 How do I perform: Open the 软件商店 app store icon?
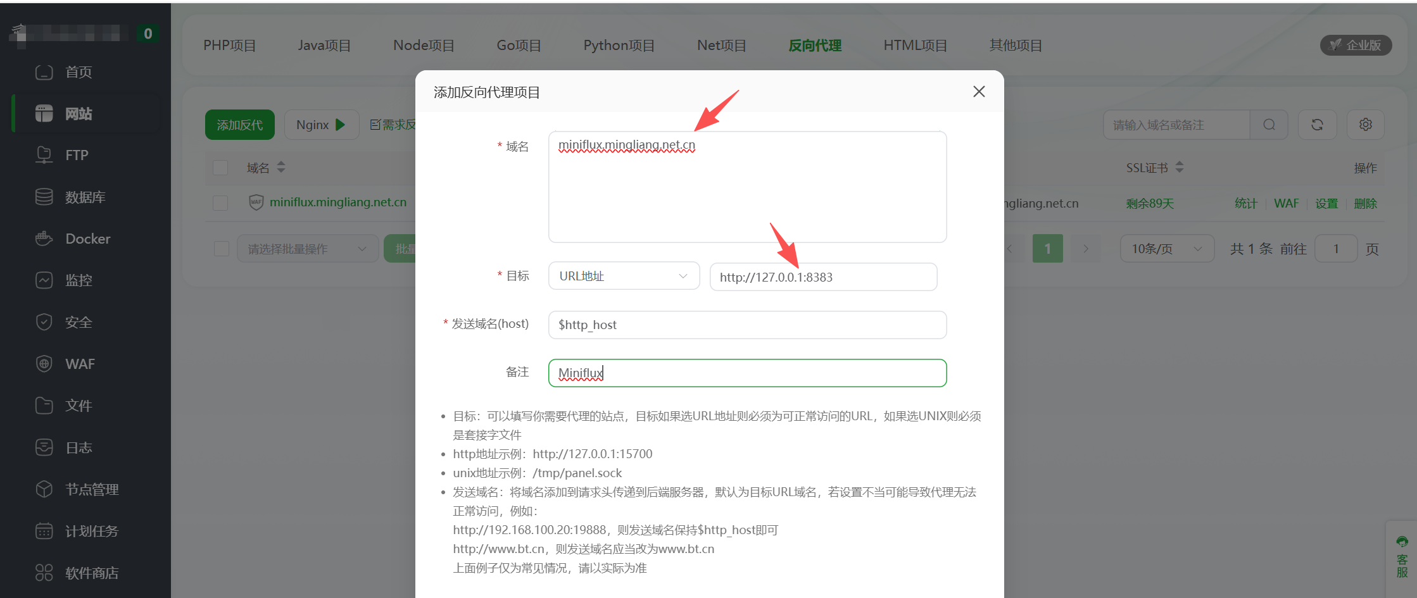(x=44, y=573)
